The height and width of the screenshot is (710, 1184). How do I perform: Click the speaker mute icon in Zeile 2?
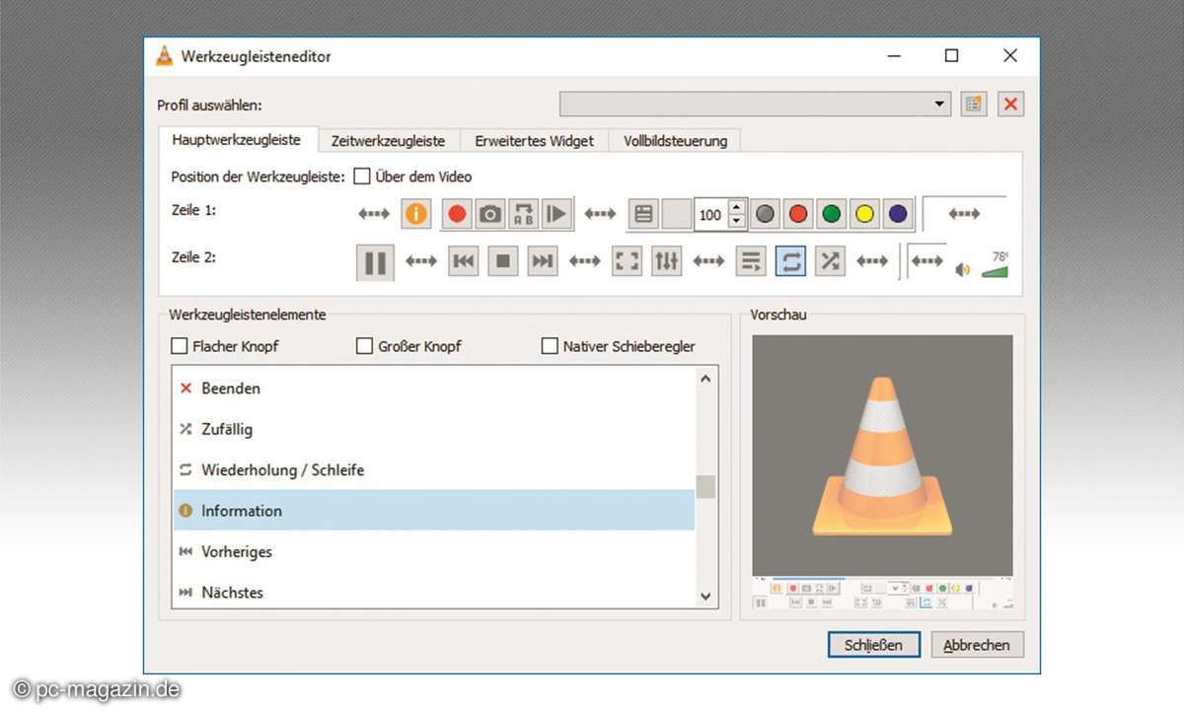[x=963, y=269]
